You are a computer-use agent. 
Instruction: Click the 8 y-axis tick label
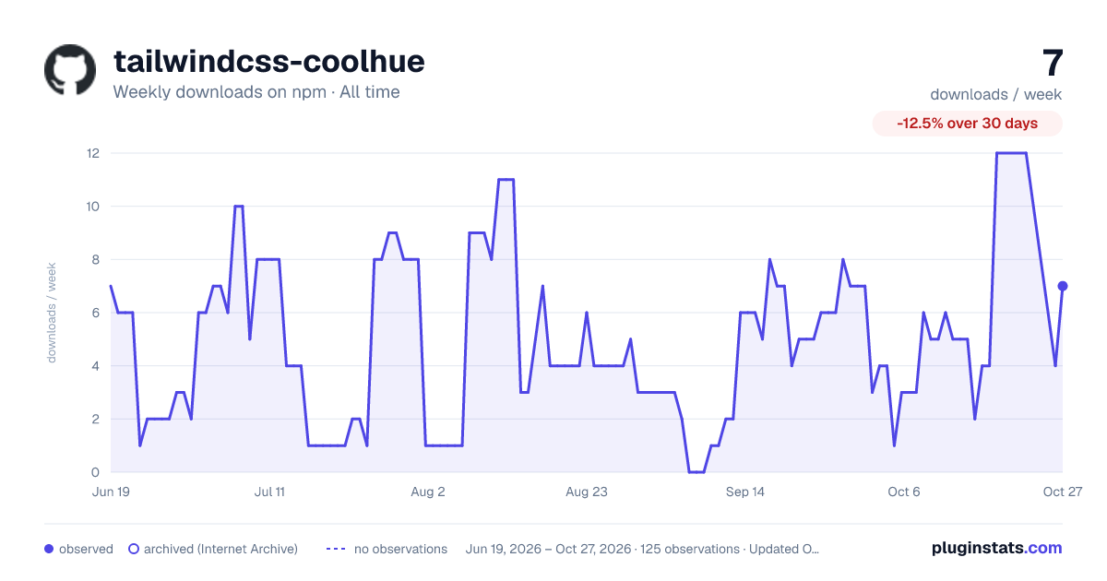tap(95, 259)
